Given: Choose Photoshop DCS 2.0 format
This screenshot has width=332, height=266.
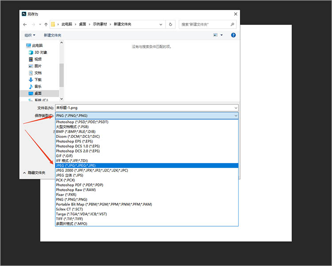Looking at the screenshot, I should (x=147, y=151).
